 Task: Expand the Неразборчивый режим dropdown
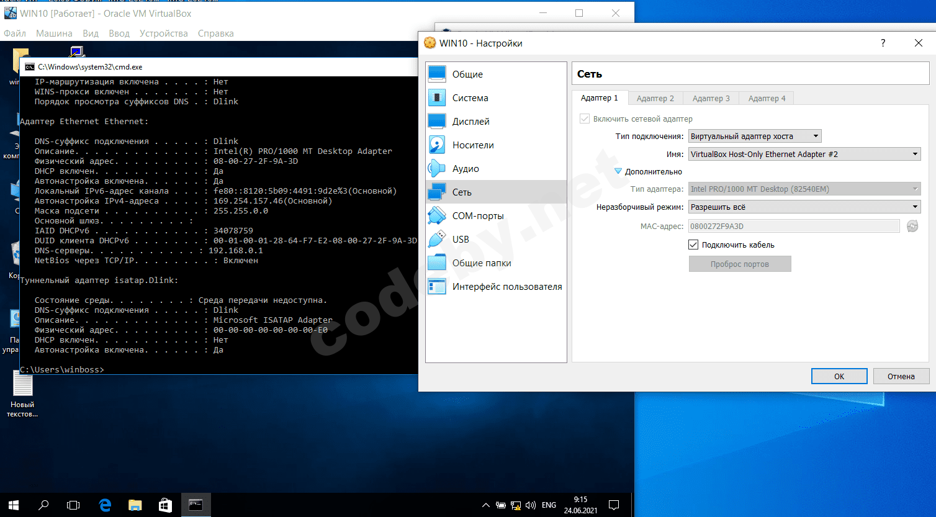click(x=804, y=207)
